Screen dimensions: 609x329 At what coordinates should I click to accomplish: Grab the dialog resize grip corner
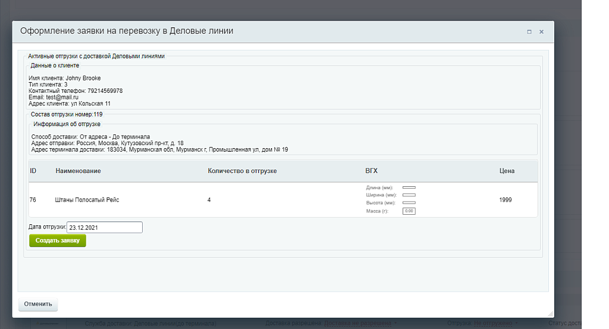[550, 314]
